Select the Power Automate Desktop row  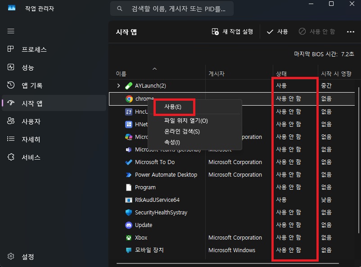click(232, 175)
